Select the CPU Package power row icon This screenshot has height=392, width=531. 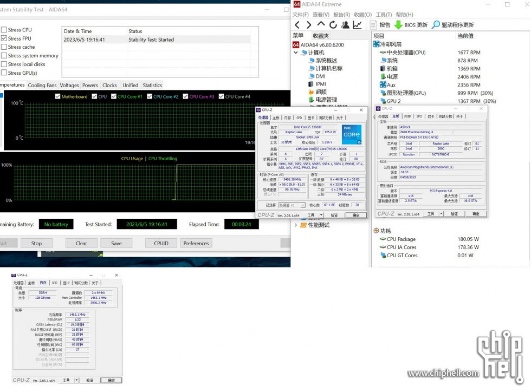[383, 239]
